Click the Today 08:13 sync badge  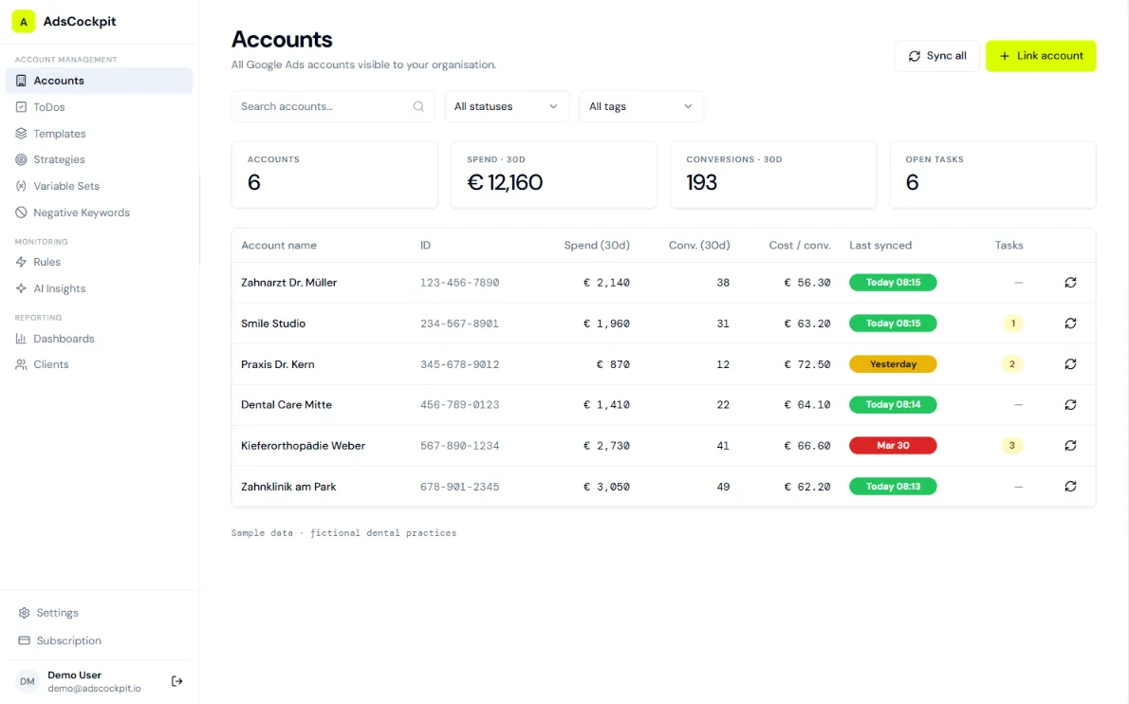893,487
